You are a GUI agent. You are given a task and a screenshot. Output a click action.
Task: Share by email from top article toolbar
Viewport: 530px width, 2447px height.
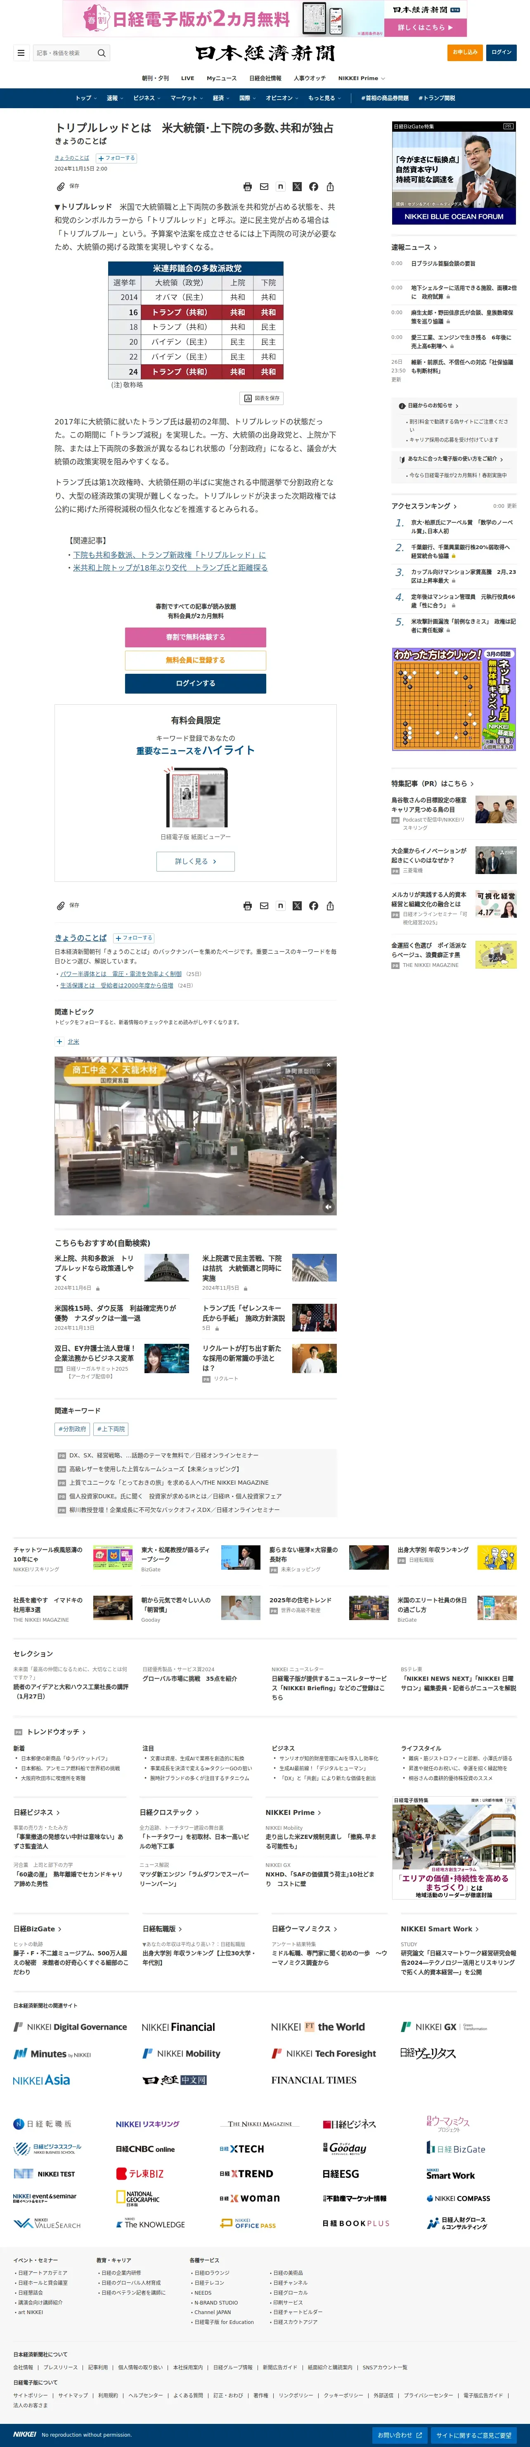[264, 186]
